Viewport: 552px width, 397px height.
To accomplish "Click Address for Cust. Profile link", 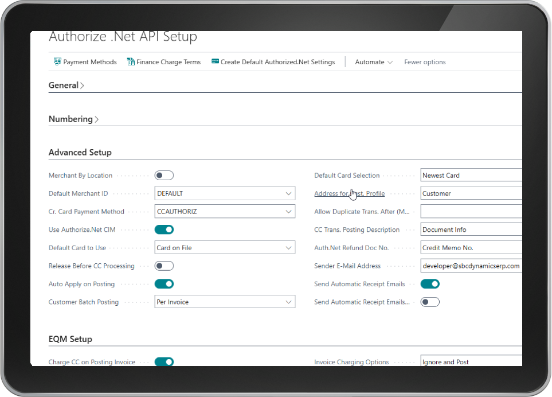I will 350,193.
